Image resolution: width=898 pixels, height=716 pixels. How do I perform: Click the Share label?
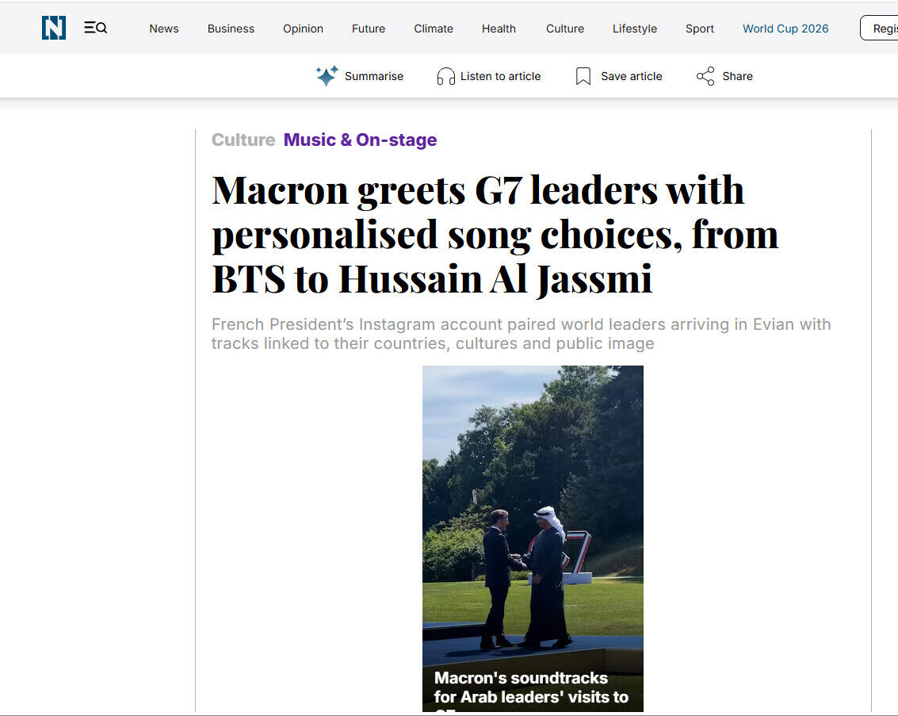click(737, 76)
